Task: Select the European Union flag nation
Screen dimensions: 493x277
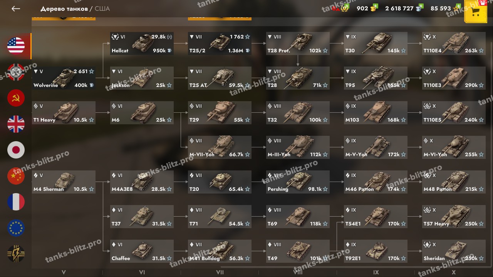Action: [16, 228]
